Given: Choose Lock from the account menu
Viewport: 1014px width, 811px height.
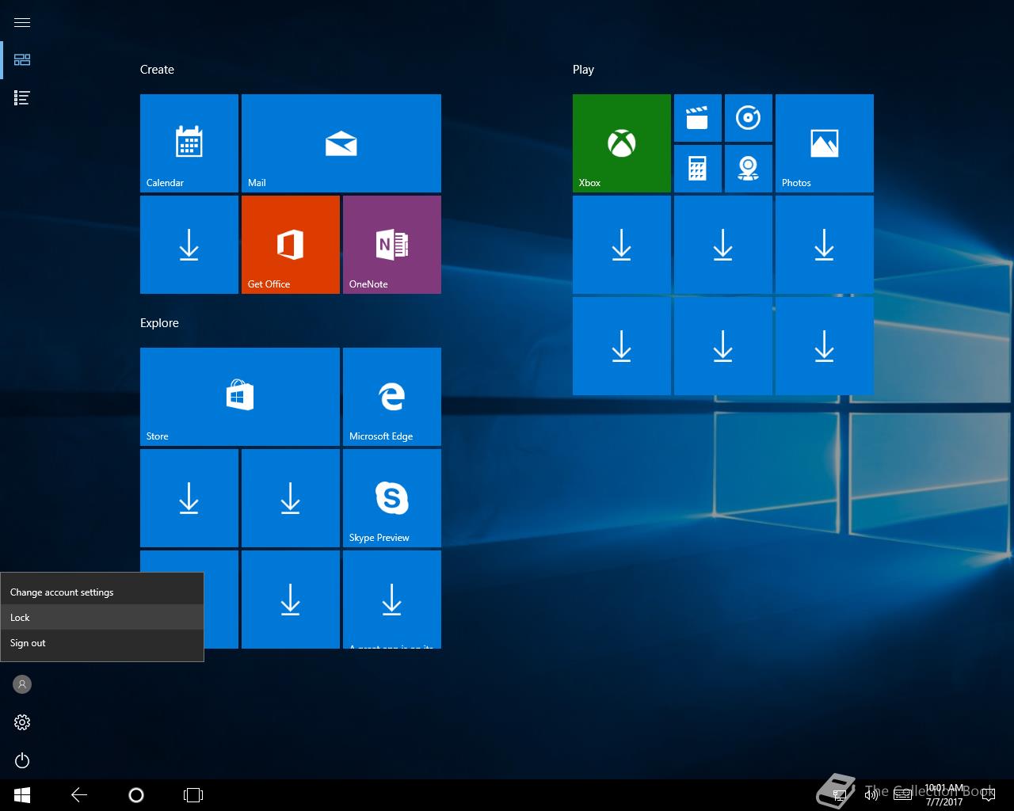Looking at the screenshot, I should [102, 618].
